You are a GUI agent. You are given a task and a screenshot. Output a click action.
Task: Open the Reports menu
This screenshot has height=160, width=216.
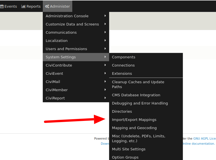[31, 6]
